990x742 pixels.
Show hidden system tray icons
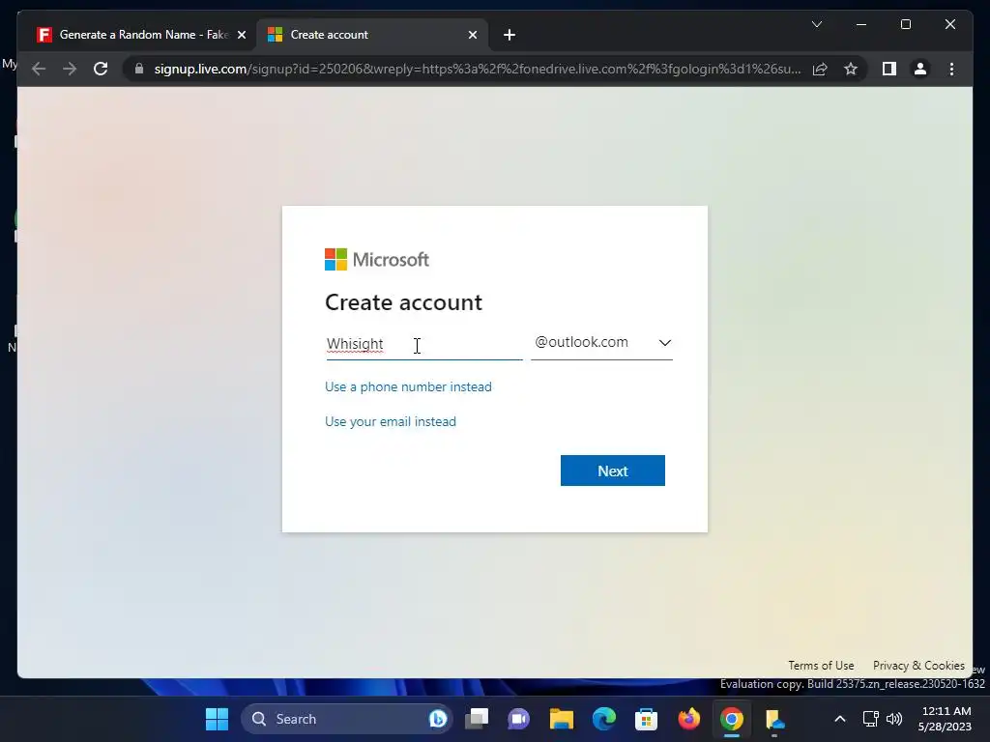[x=840, y=719]
